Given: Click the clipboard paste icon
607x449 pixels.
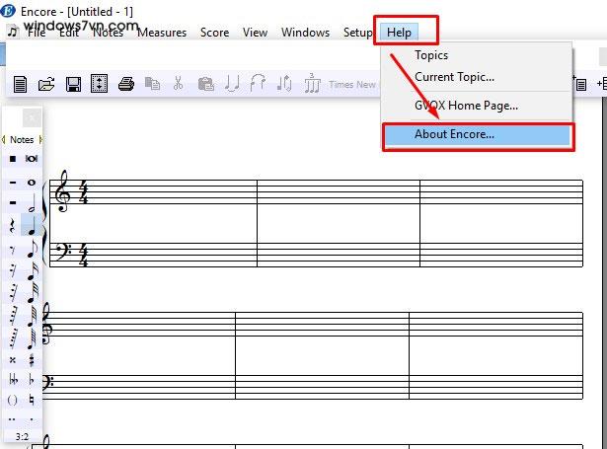Looking at the screenshot, I should pos(205,85).
